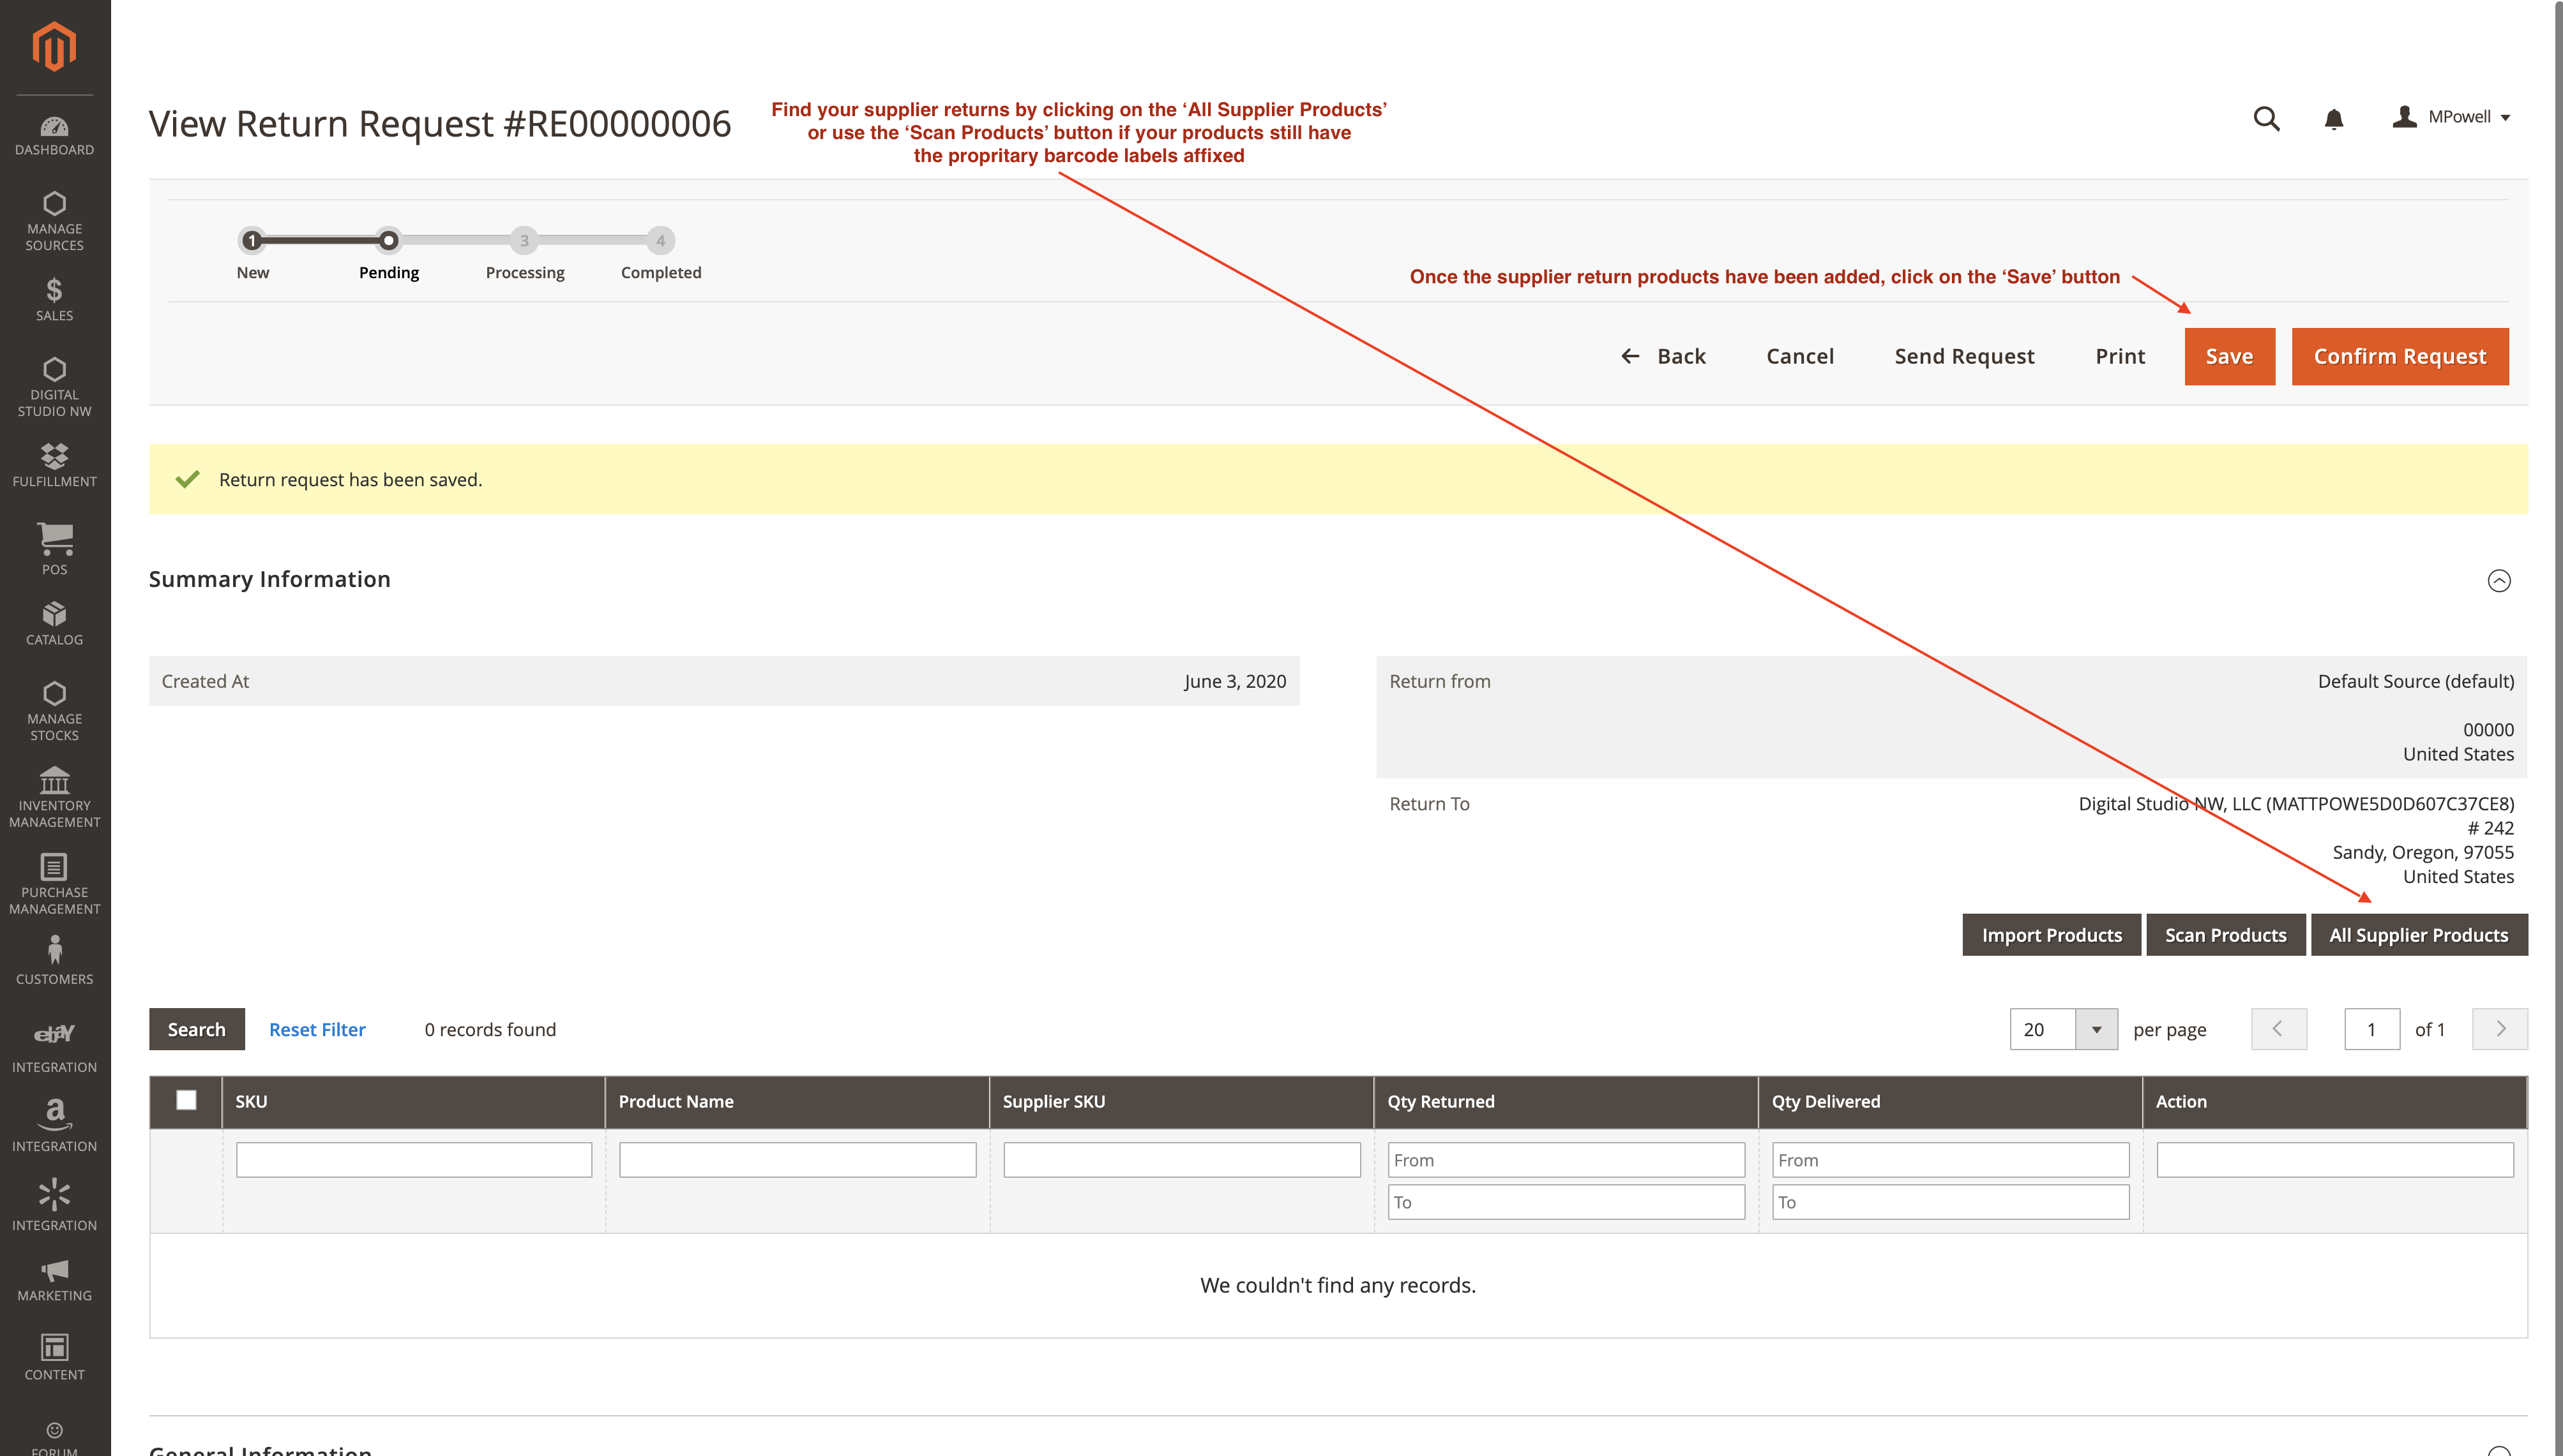Click the notifications bell icon

pyautogui.click(x=2333, y=119)
